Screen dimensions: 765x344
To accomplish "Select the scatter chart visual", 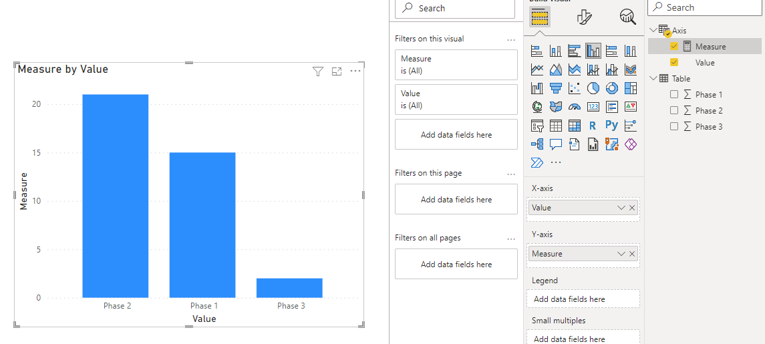I will pos(574,88).
